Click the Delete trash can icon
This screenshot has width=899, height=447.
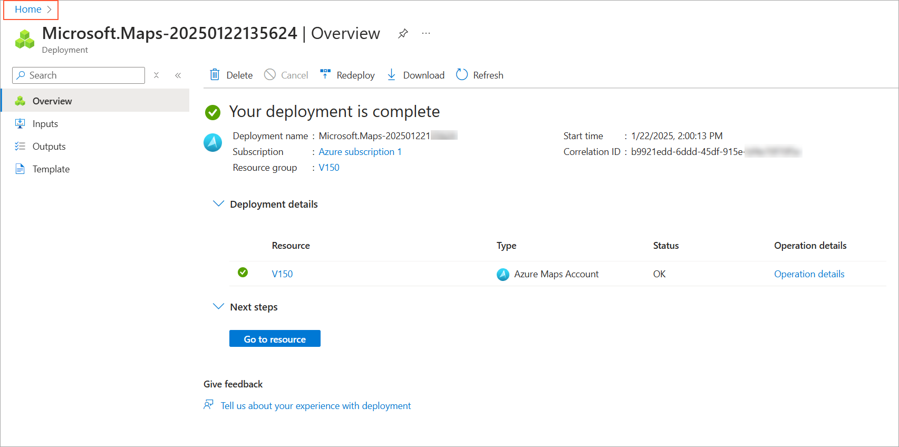215,75
